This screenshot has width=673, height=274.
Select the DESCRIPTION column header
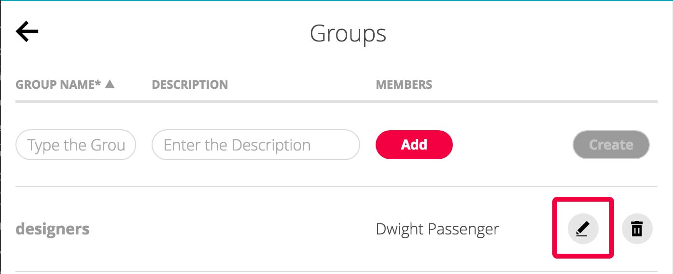click(x=190, y=84)
